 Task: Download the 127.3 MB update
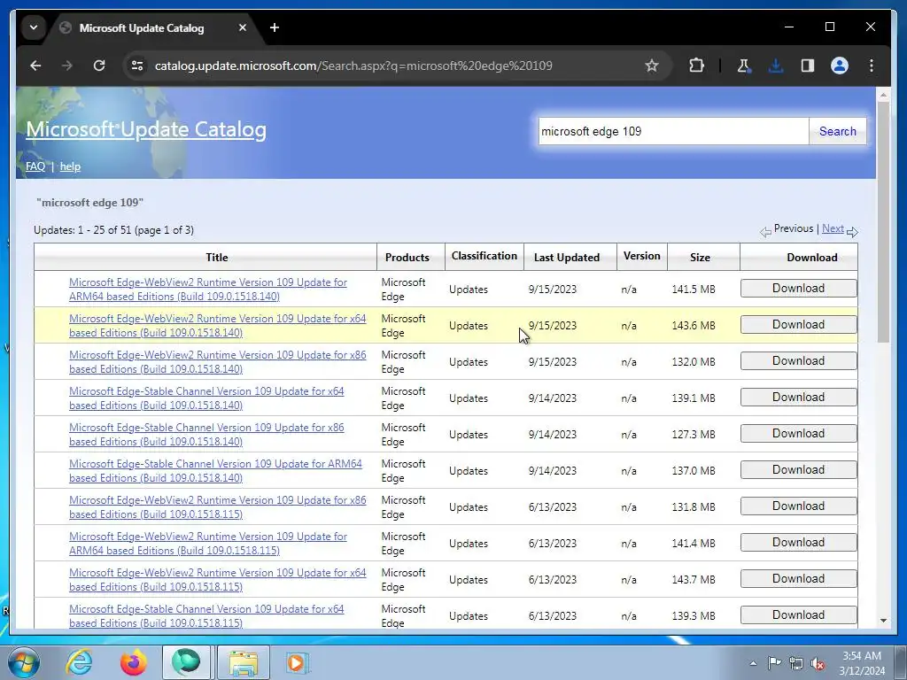[x=798, y=434]
